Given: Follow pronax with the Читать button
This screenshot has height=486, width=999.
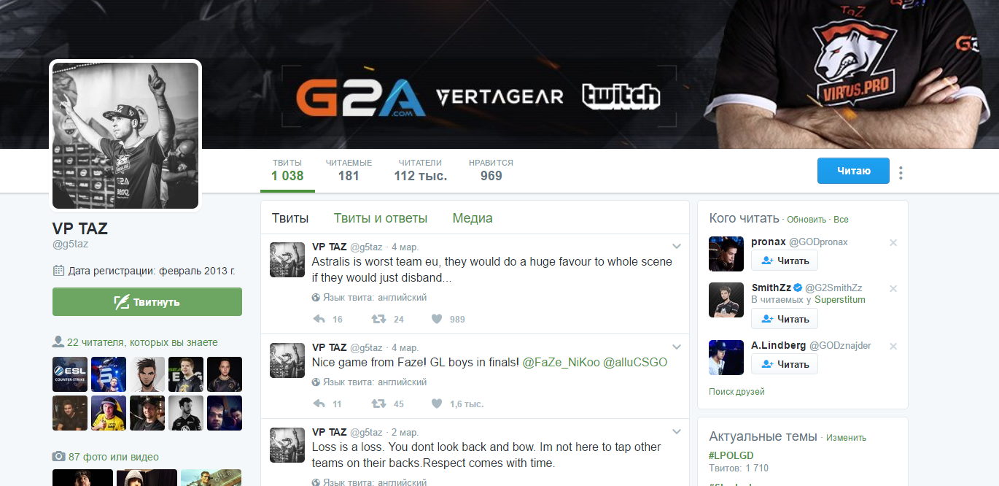Looking at the screenshot, I should [785, 261].
